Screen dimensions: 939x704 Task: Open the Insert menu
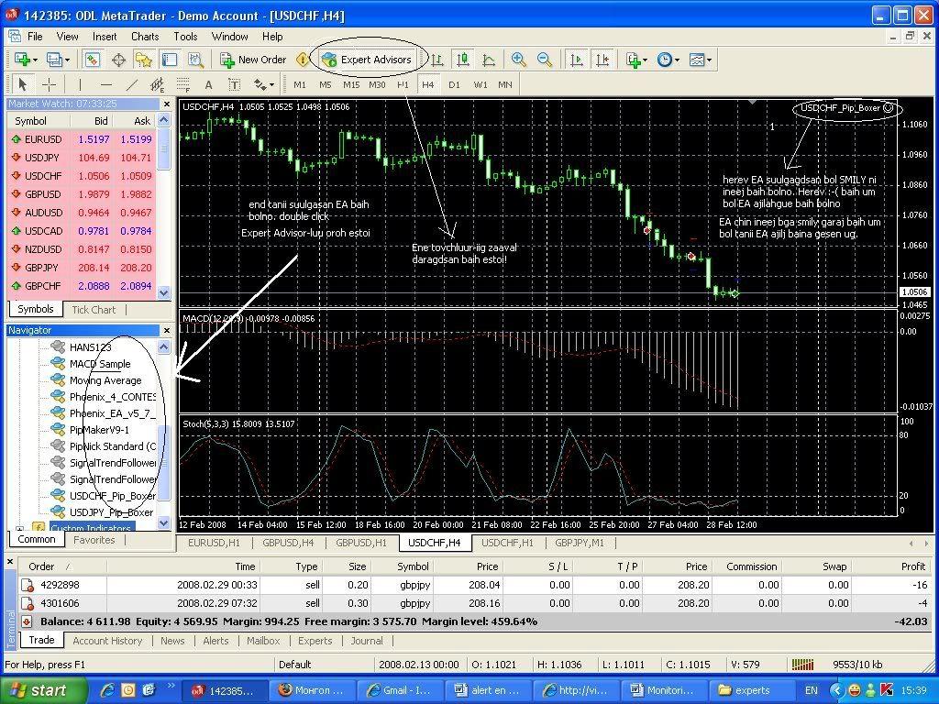tap(105, 37)
